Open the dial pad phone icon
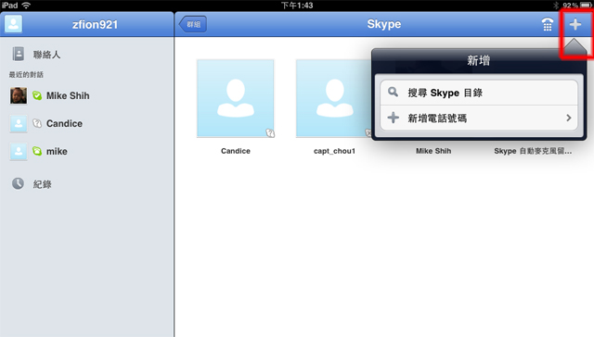 coord(547,25)
